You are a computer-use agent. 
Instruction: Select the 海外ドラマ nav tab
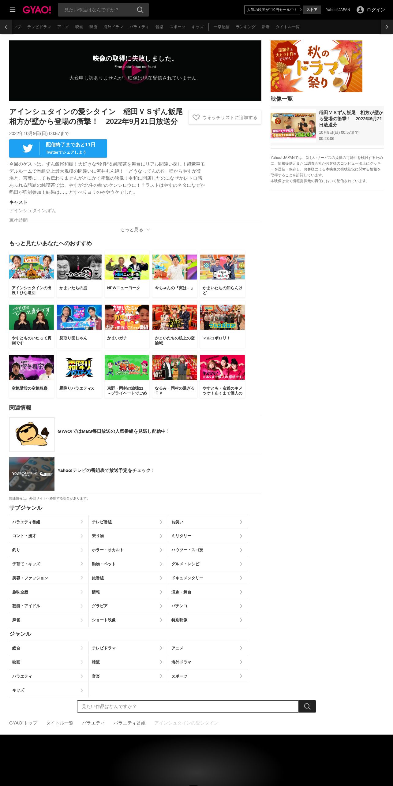tap(113, 27)
